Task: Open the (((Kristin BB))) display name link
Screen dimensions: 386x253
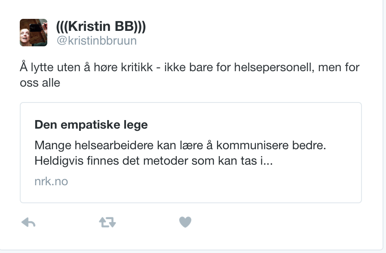Action: (x=101, y=26)
